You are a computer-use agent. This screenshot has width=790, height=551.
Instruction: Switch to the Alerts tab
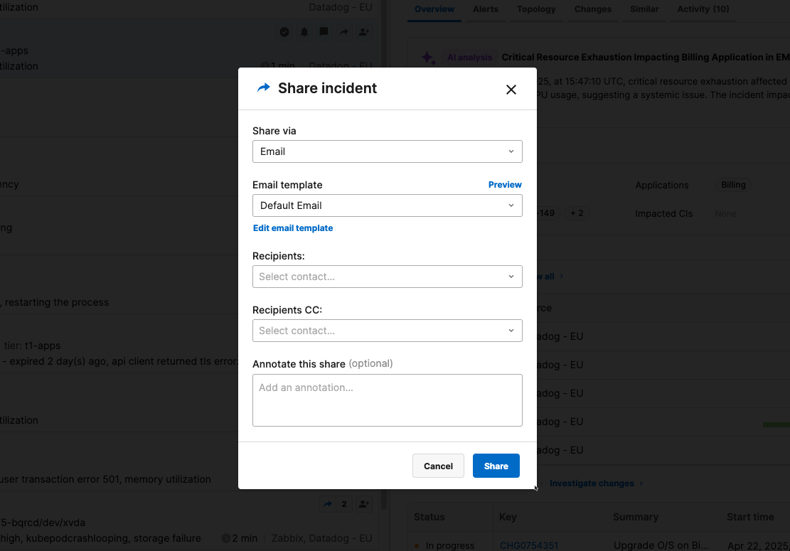(x=486, y=9)
